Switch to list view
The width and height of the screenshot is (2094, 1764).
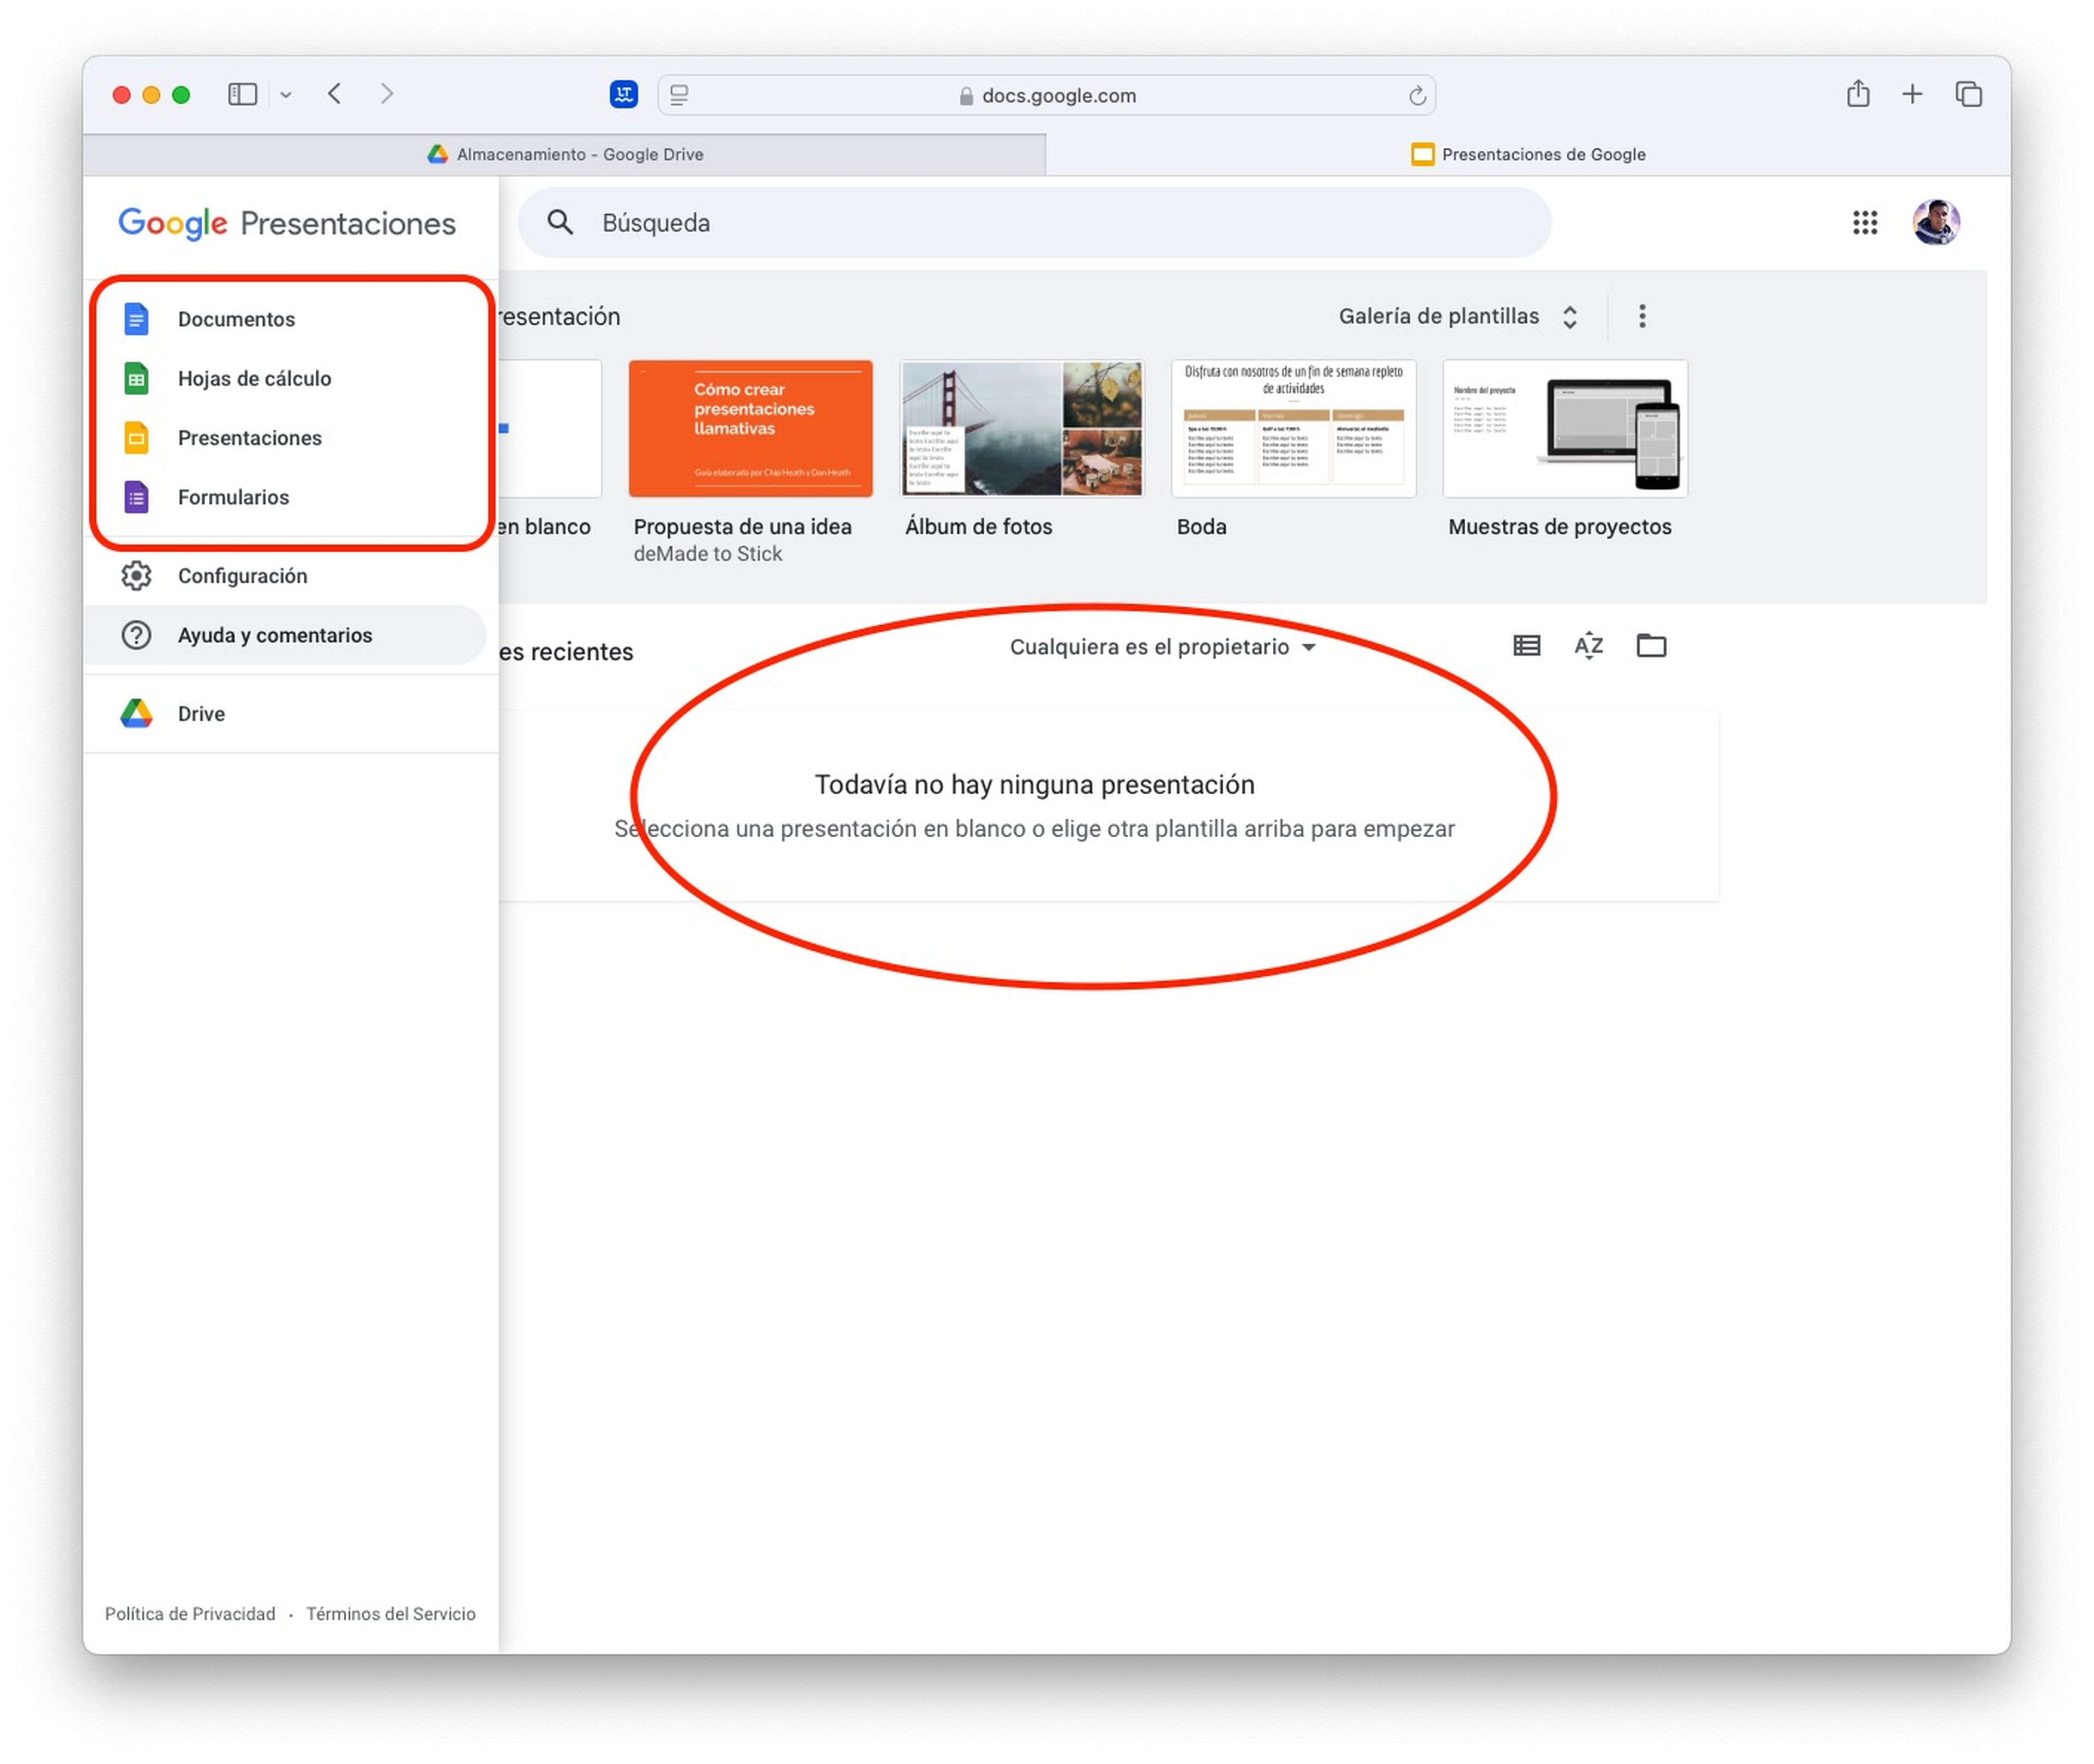[1526, 646]
